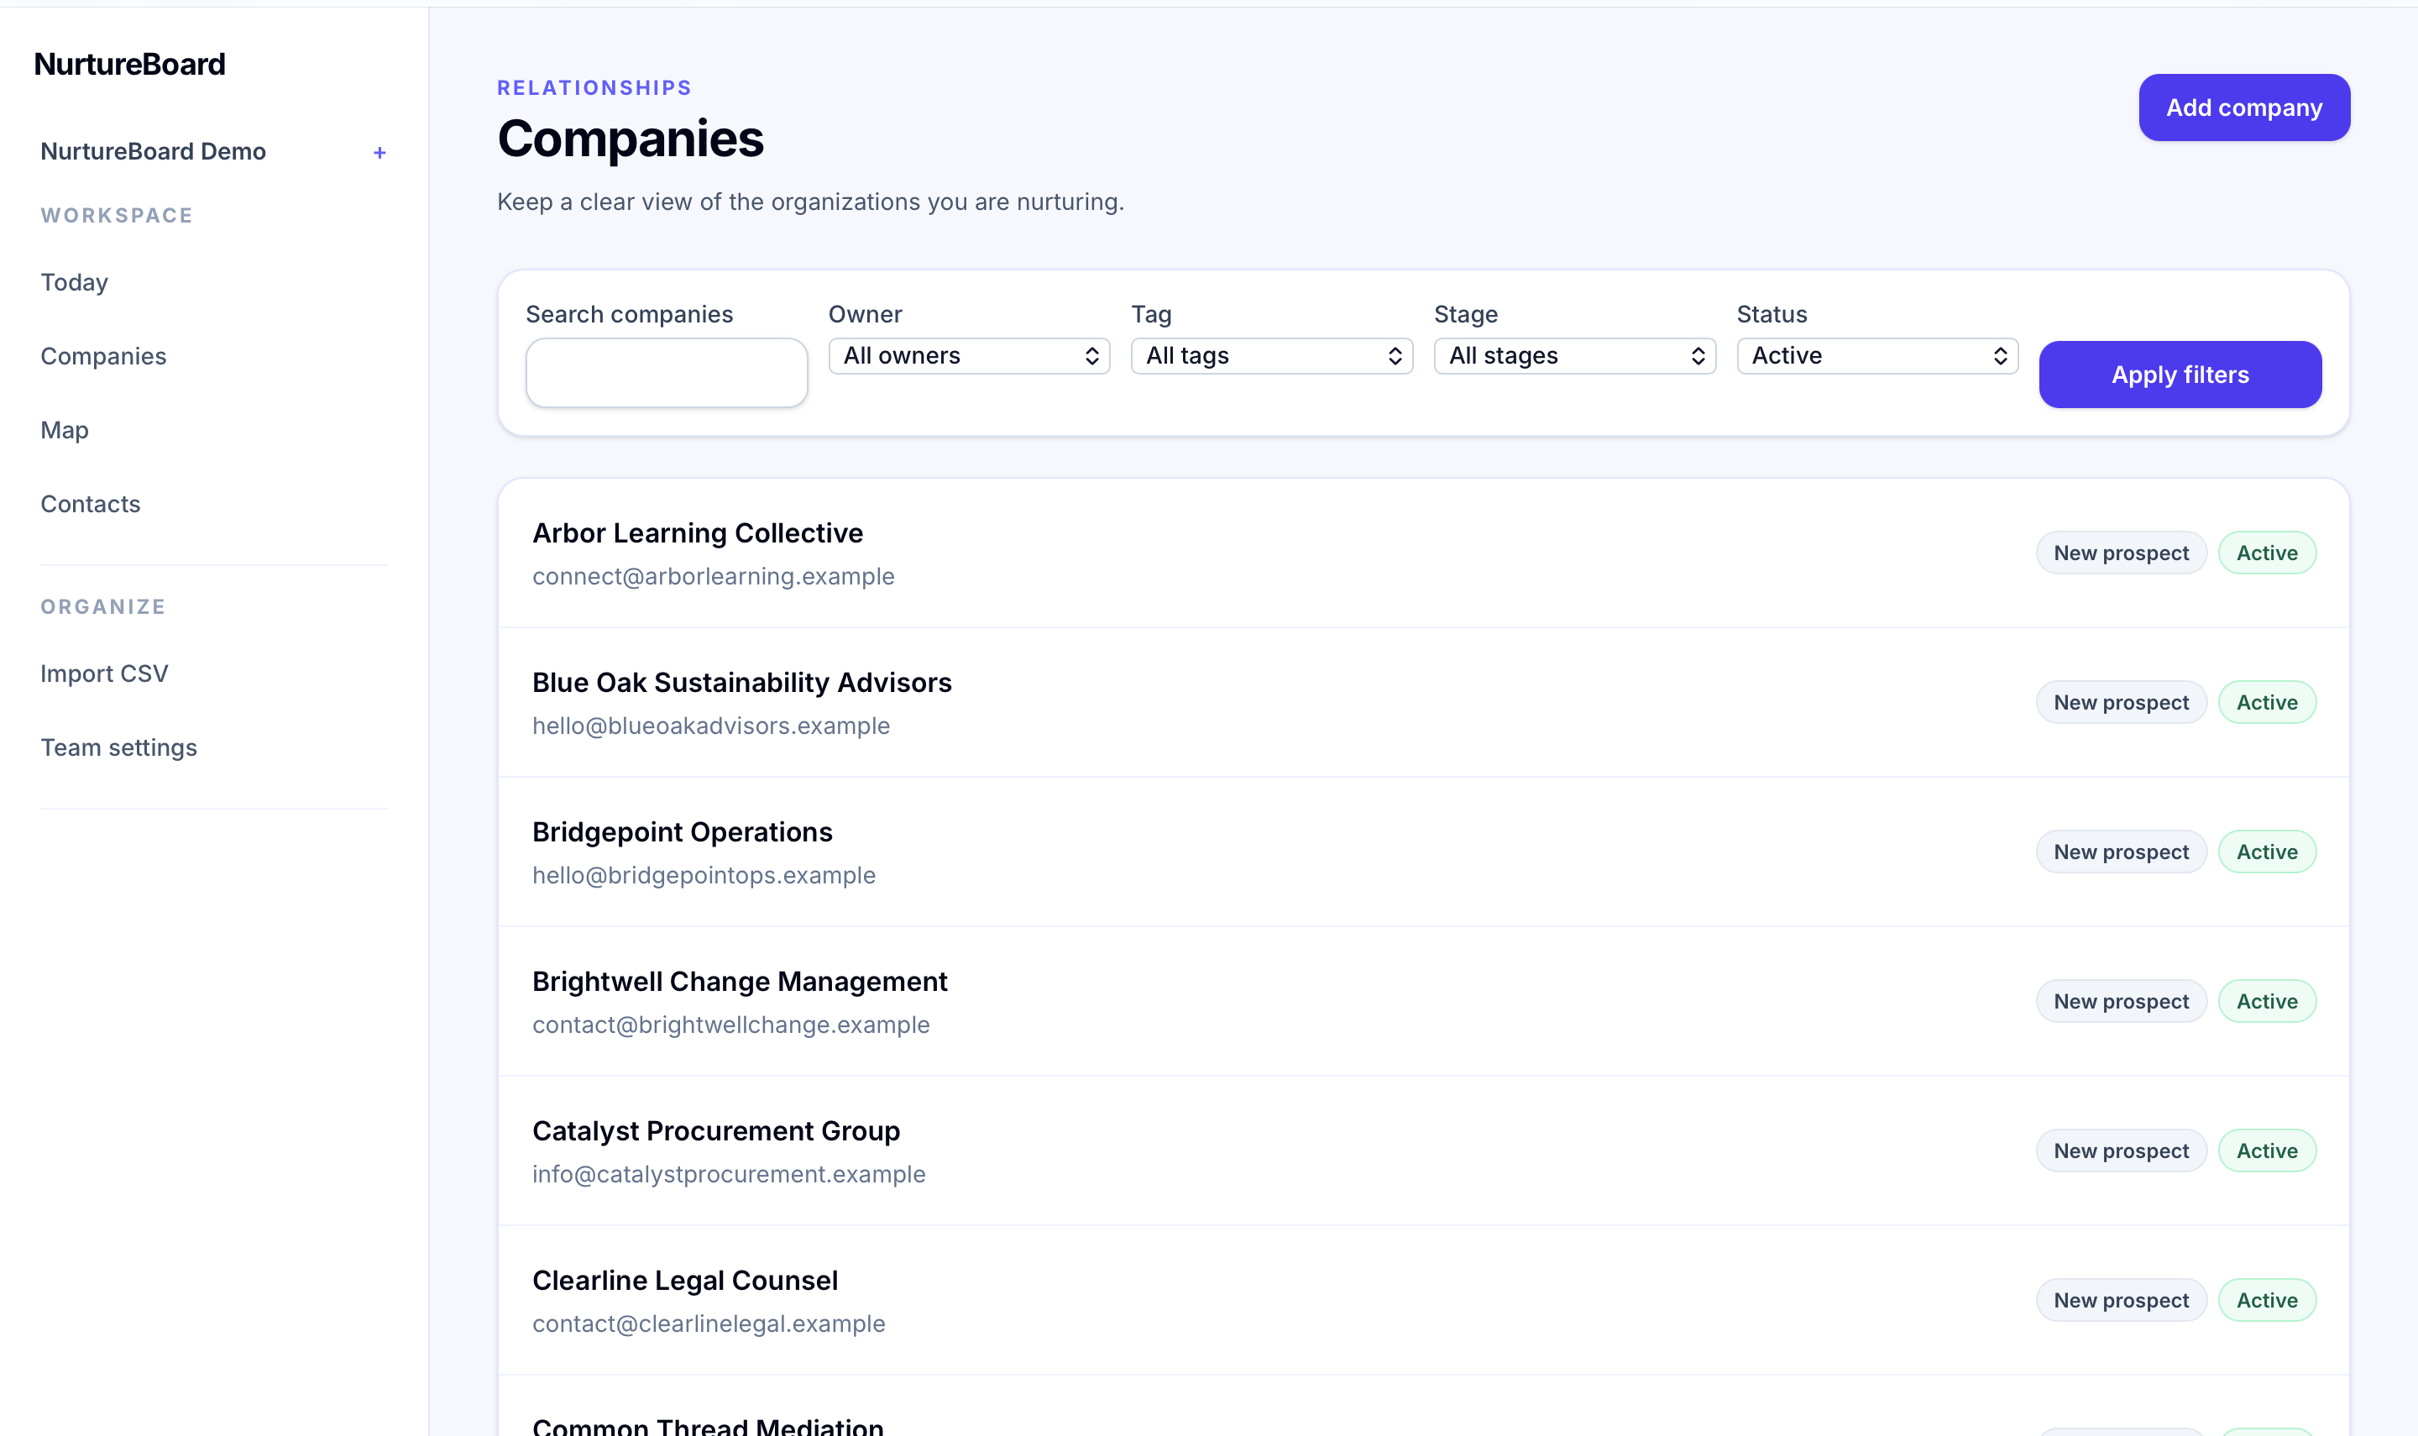This screenshot has height=1436, width=2418.
Task: Click Active badge for Arbor Learning Collective
Action: coord(2266,553)
